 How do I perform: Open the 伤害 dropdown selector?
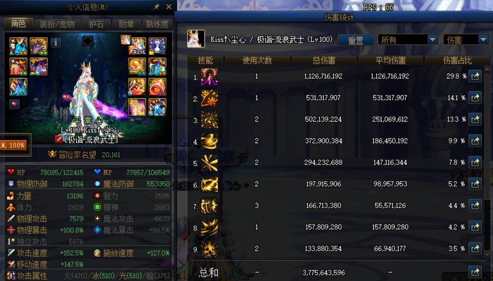coord(465,40)
